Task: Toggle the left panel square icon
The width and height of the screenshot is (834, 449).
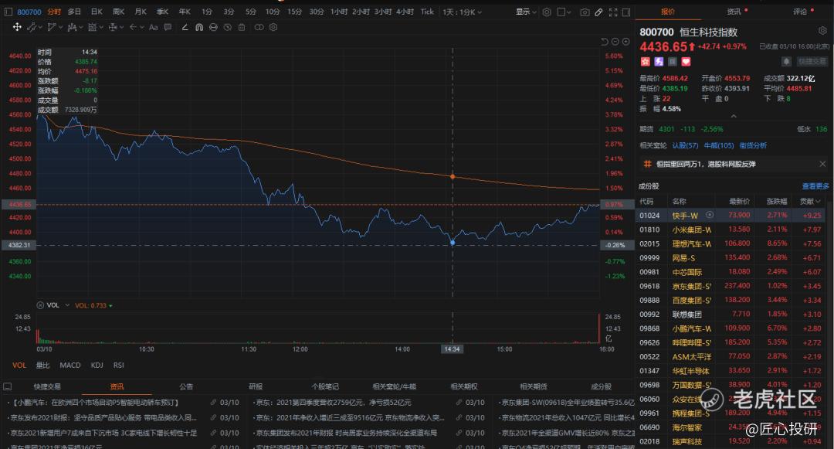Action: [x=8, y=12]
